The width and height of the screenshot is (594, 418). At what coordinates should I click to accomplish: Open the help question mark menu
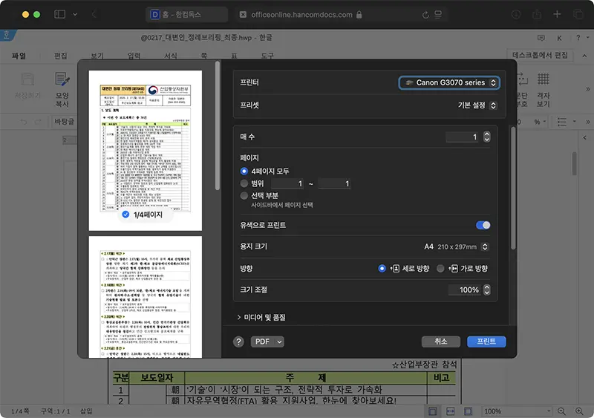[x=578, y=38]
